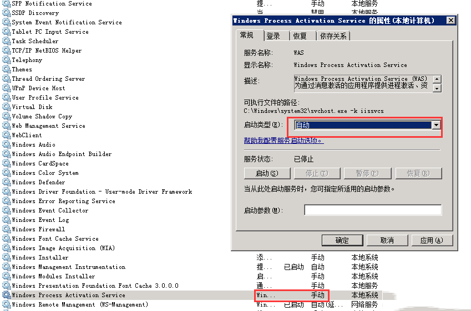Image resolution: width=471 pixels, height=311 pixels.
Task: Click the 启动(S) button to start service
Action: (x=267, y=173)
